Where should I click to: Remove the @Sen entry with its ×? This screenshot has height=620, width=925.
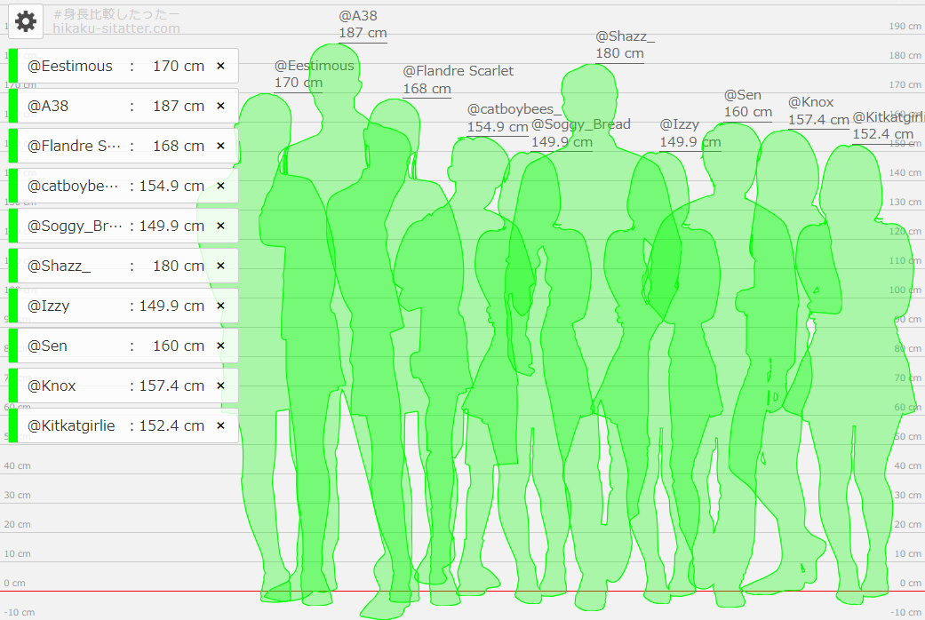coord(220,346)
